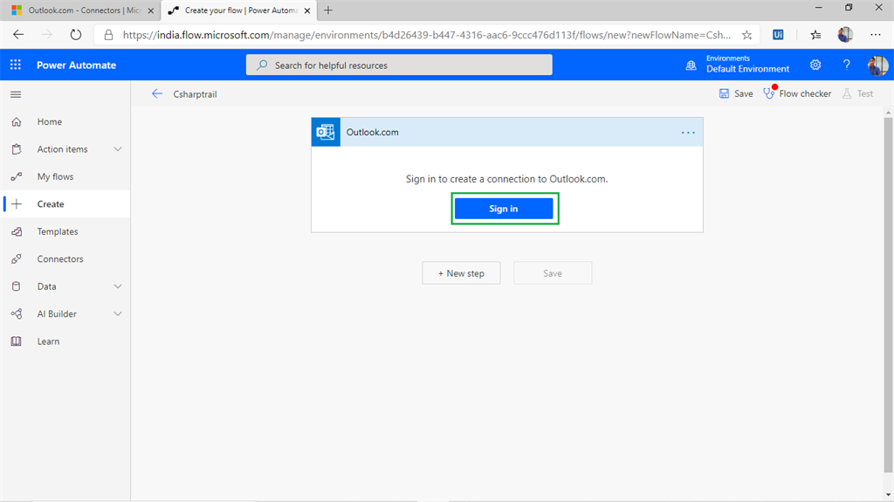Viewport: 894px width, 502px height.
Task: Go back using the arrow beside Csharptrail
Action: tap(157, 93)
